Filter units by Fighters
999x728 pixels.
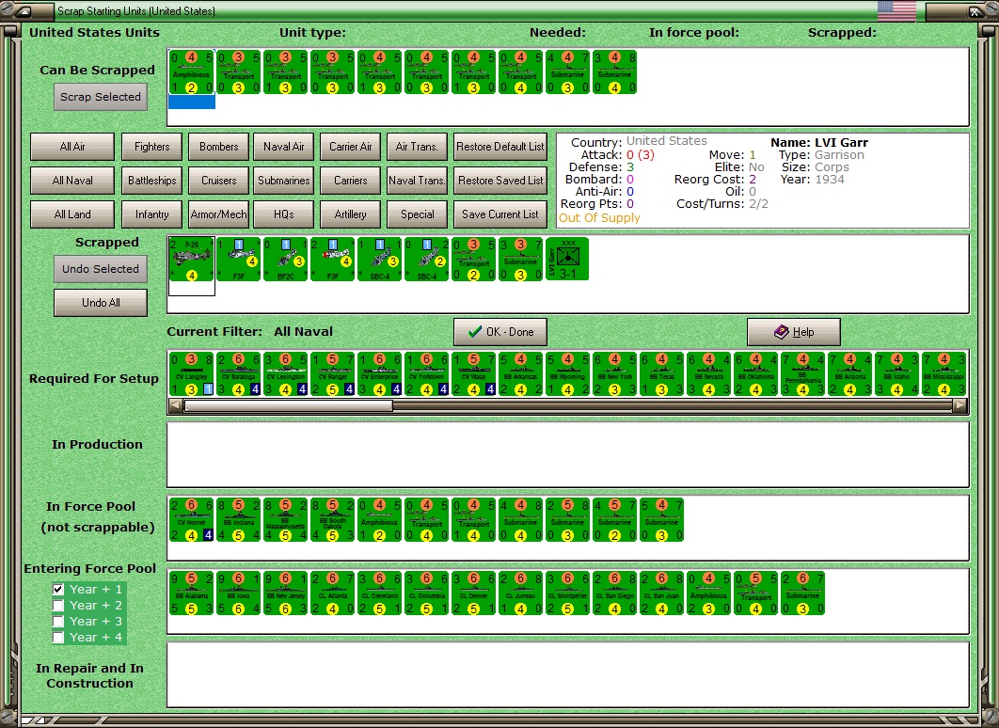(151, 147)
